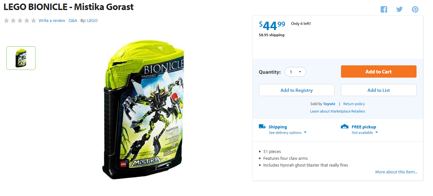
Task: Open More about this item link
Action: click(x=396, y=172)
